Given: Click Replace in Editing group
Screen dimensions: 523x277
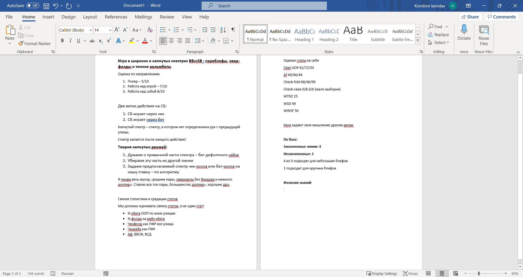Looking at the screenshot, I should [x=439, y=35].
